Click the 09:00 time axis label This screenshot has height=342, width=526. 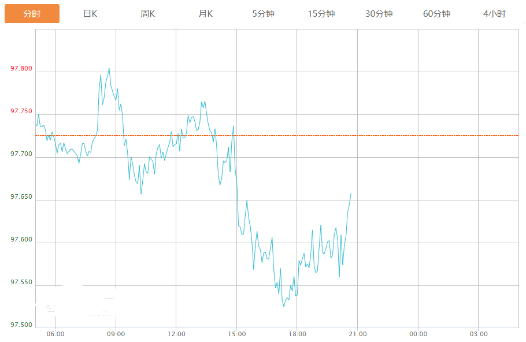pyautogui.click(x=116, y=334)
